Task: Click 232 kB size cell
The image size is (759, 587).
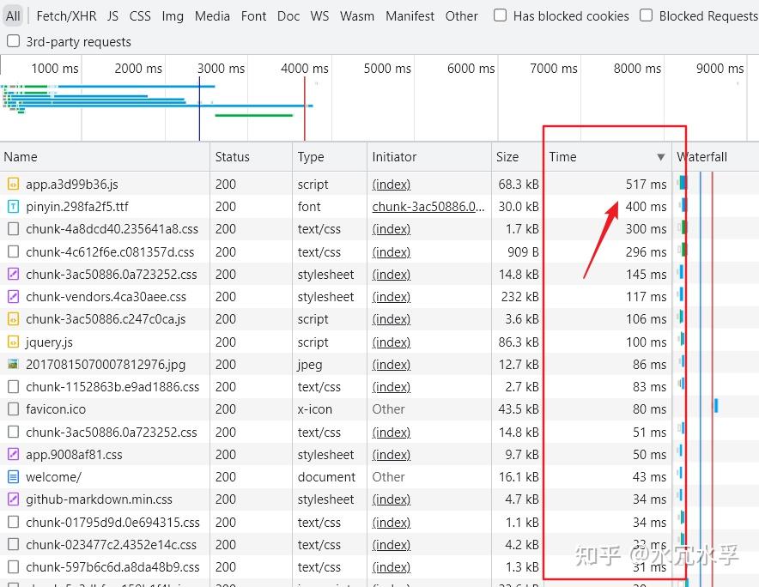Action: tap(519, 297)
